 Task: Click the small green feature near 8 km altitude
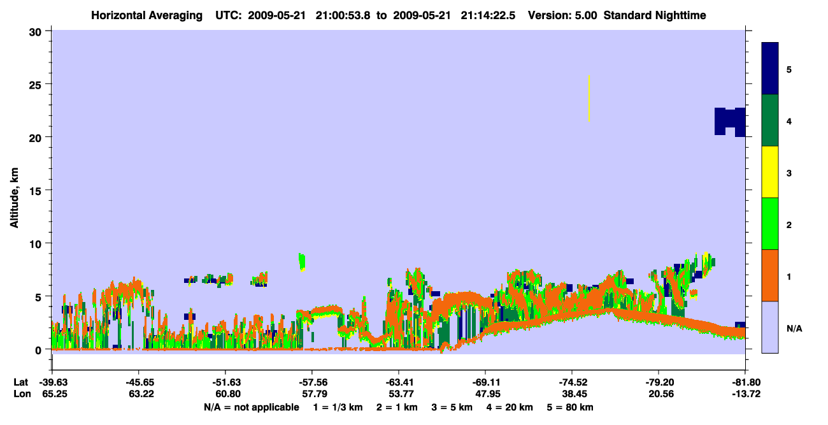302,261
